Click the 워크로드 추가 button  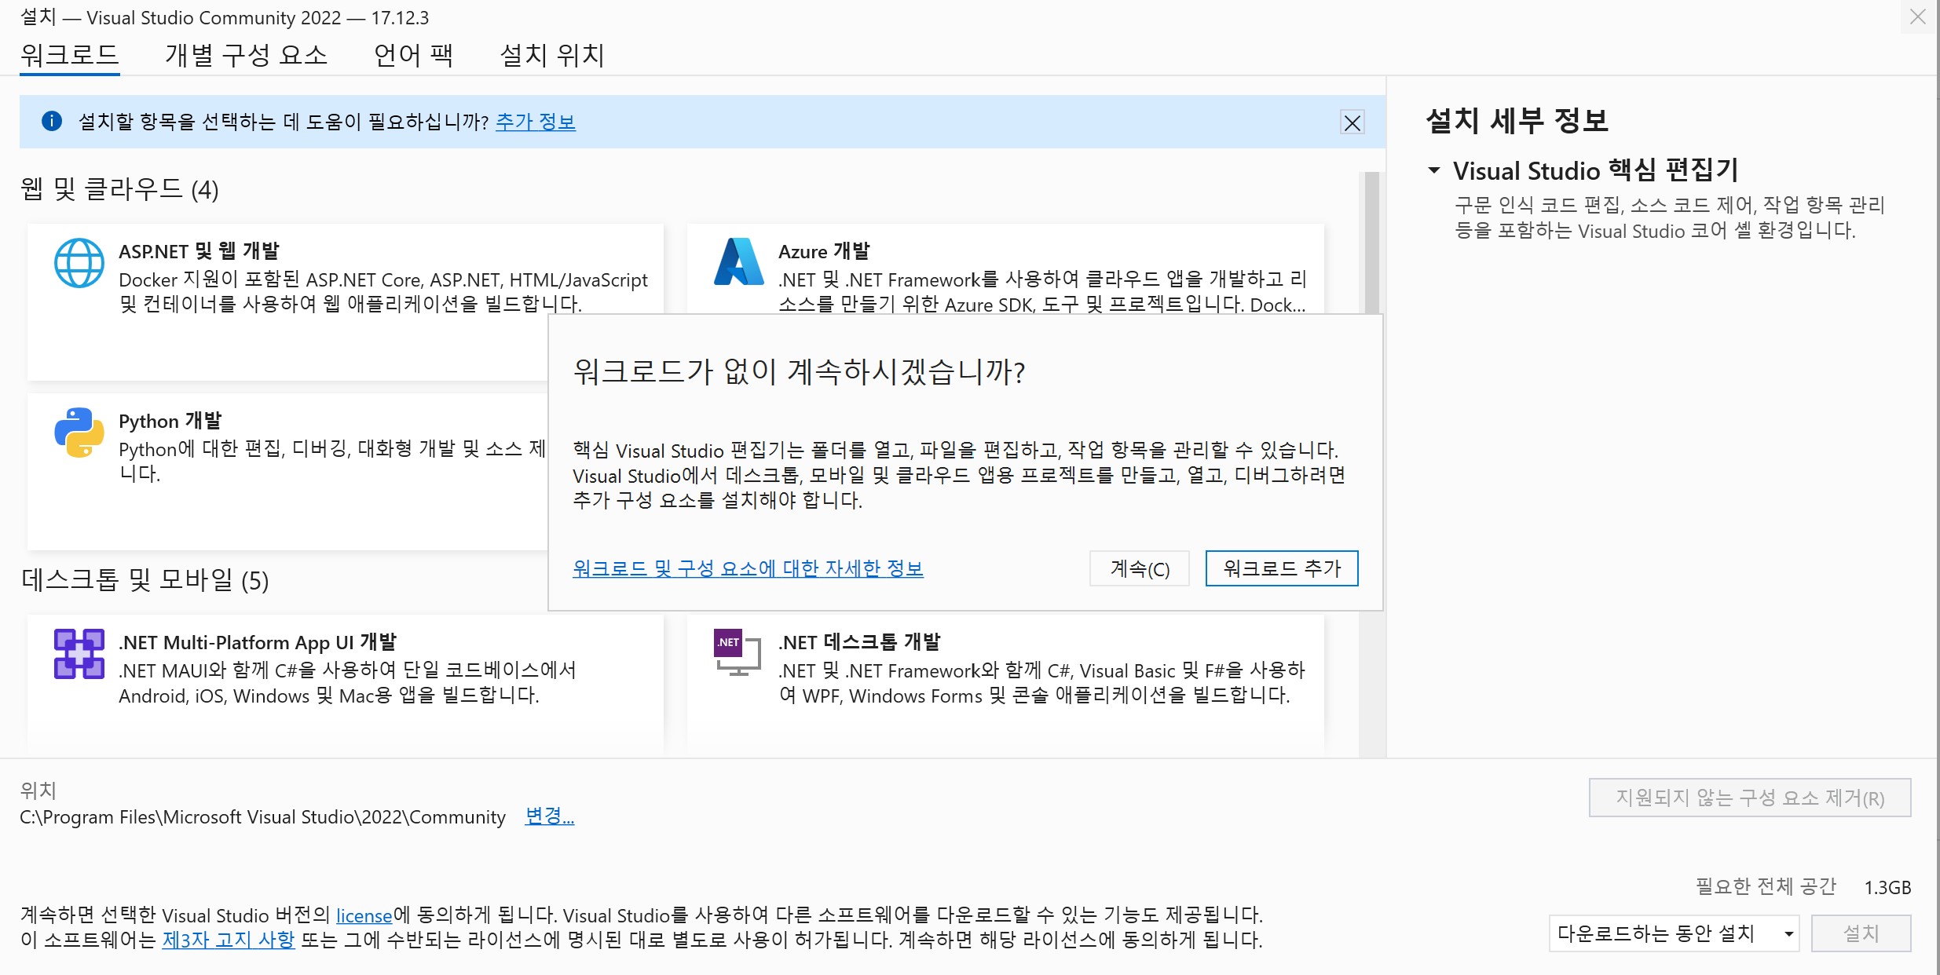click(1281, 568)
